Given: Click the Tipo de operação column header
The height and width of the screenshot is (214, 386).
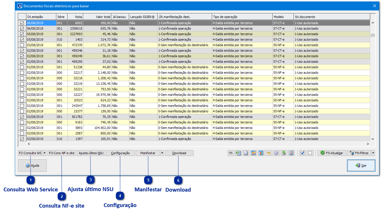Looking at the screenshot, I should (242, 17).
